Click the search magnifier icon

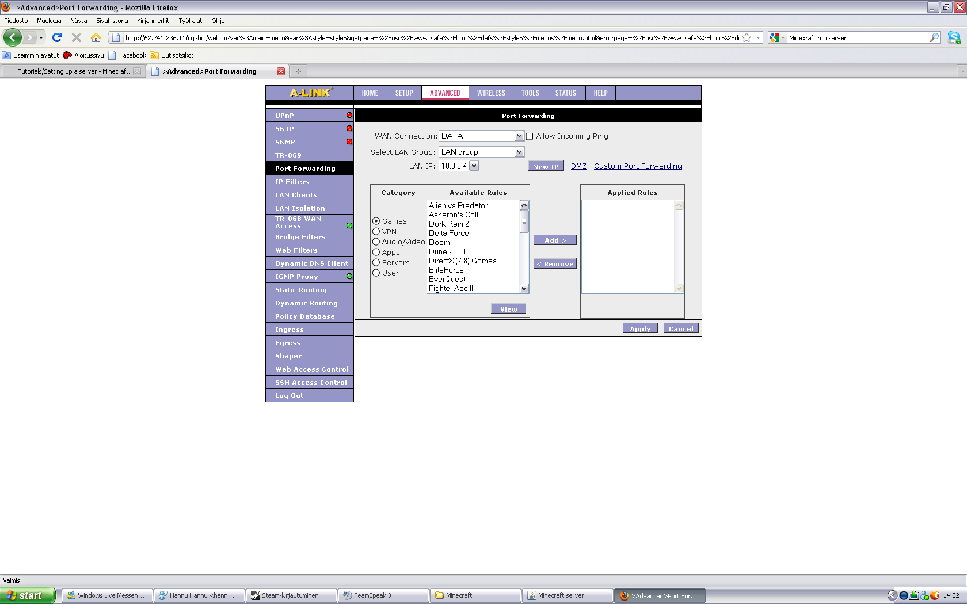[934, 37]
